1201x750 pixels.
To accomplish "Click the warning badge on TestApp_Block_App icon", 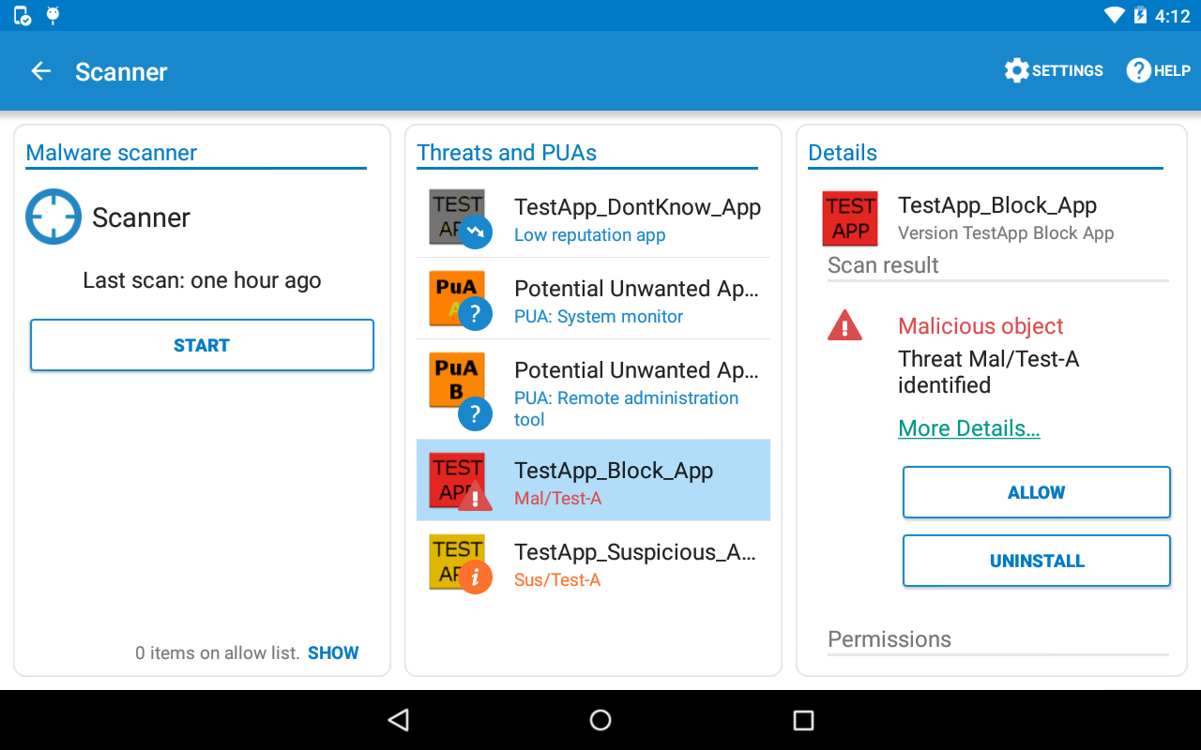I will pos(475,501).
